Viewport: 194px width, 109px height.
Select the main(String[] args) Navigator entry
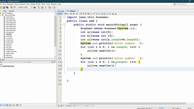pos(8,66)
